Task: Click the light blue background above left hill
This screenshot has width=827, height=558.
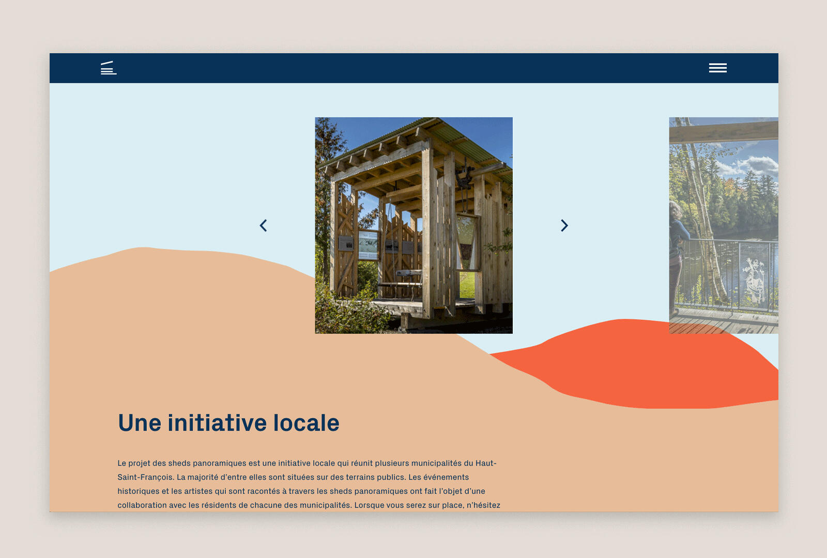Action: 155,165
